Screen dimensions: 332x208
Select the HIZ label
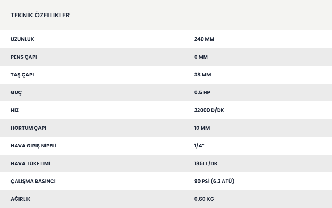click(15, 110)
